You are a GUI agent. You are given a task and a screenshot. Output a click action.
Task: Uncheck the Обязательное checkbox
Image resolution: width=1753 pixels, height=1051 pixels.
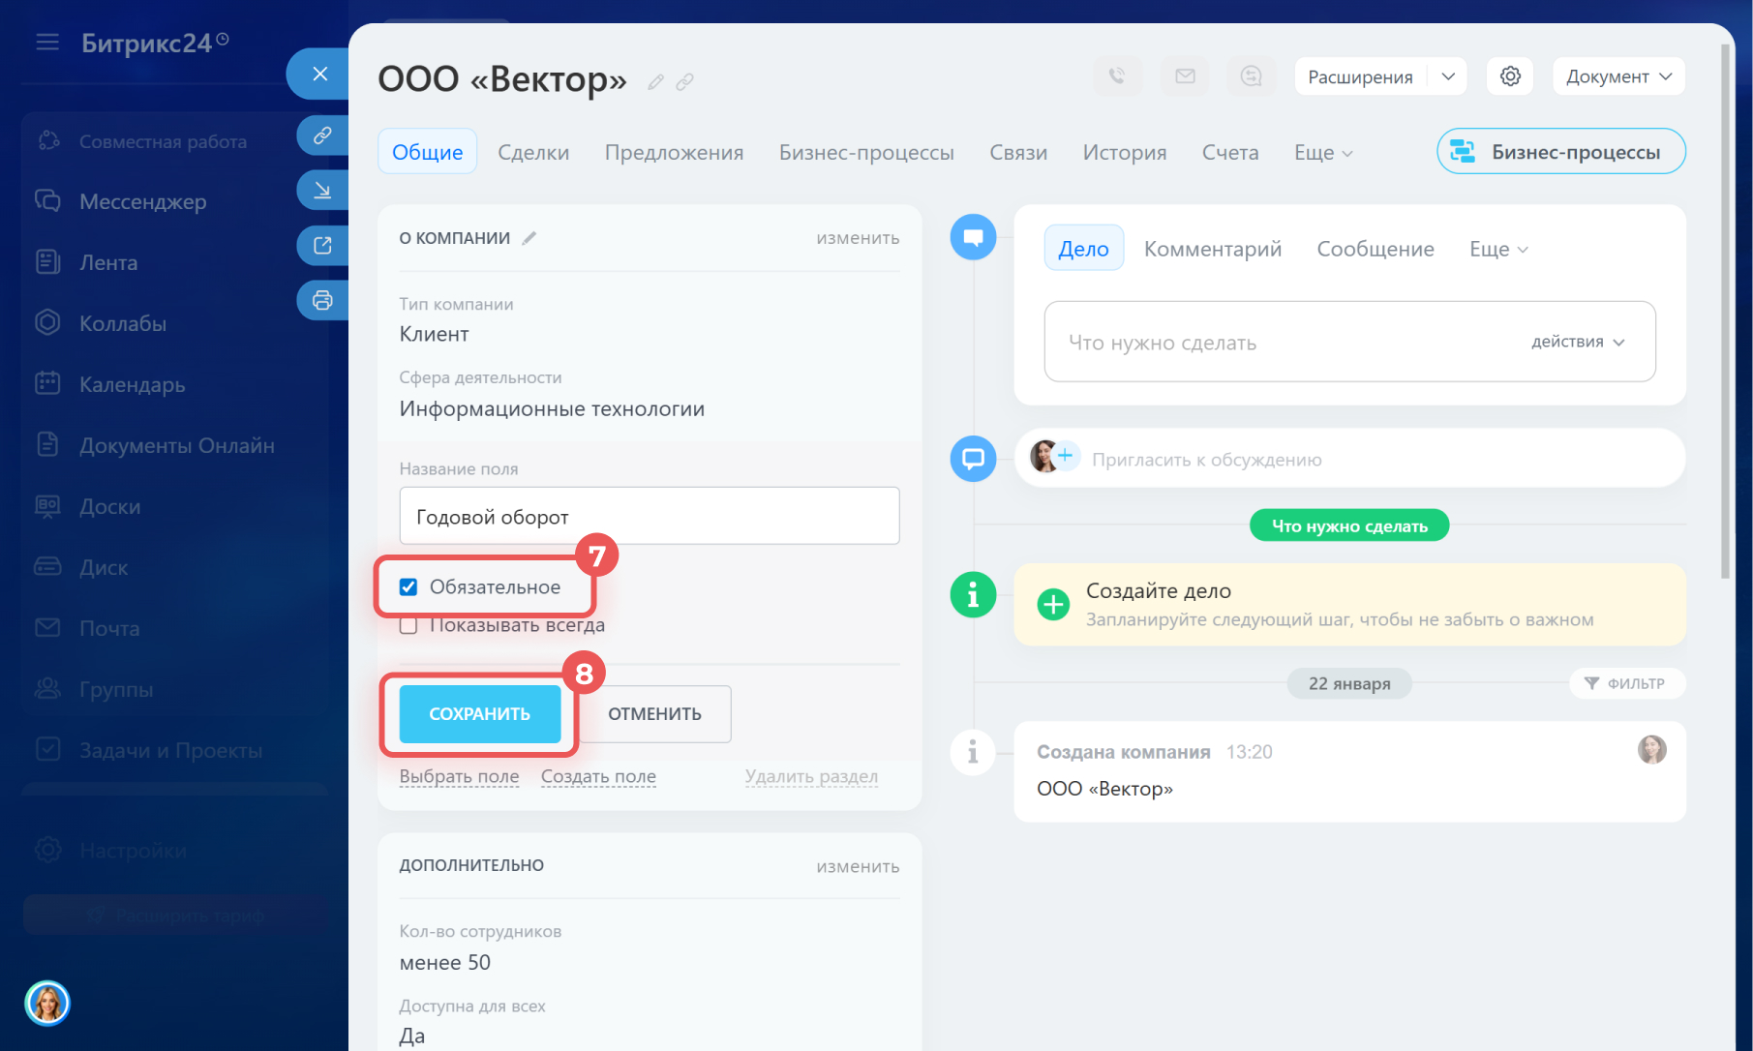tap(408, 587)
